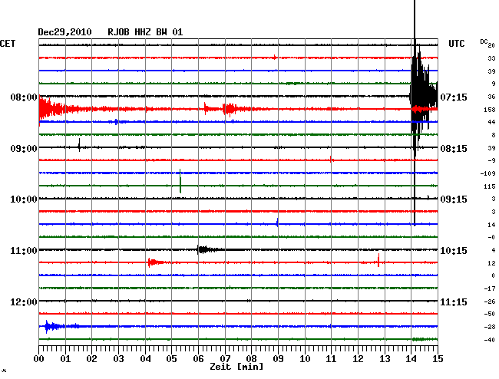This screenshot has width=499, height=379.
Task: Click the blue spike at minute 09 below 10:00
Action: point(277,222)
